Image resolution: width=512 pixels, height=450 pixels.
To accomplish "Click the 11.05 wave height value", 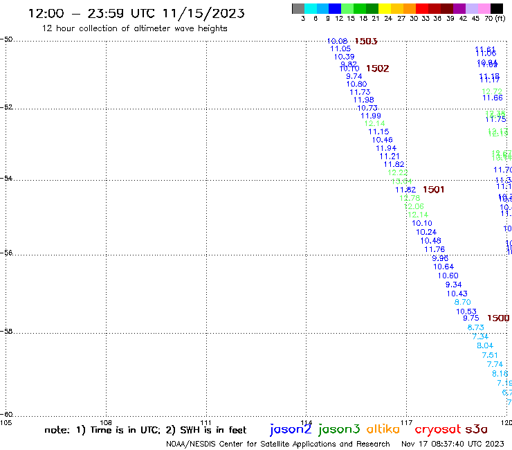I will (x=340, y=48).
